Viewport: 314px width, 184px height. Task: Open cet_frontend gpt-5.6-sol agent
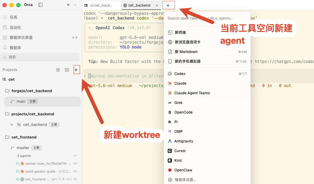pyautogui.click(x=46, y=179)
